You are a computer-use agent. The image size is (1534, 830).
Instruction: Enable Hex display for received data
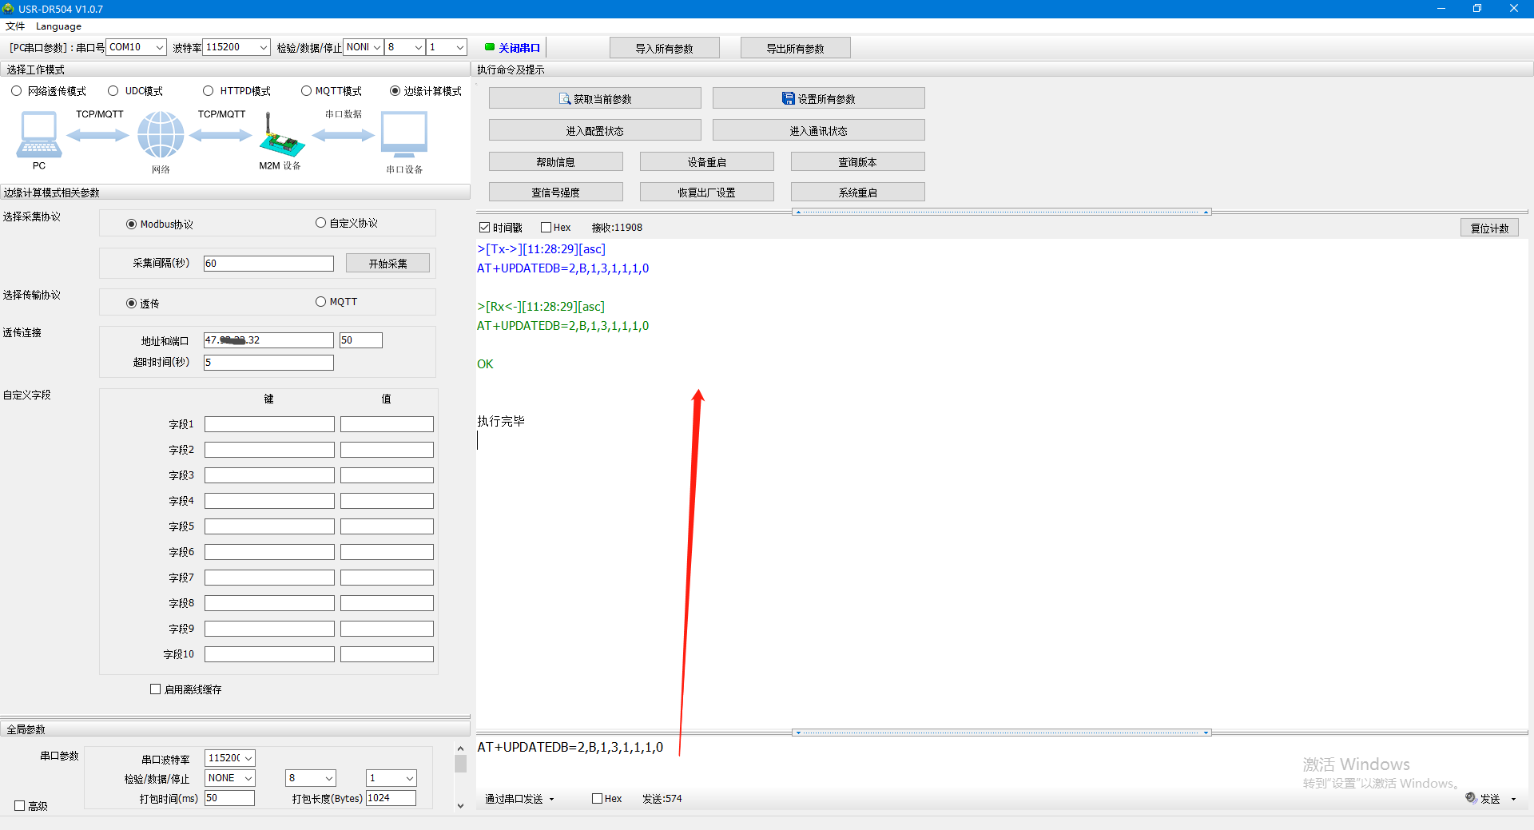point(546,228)
